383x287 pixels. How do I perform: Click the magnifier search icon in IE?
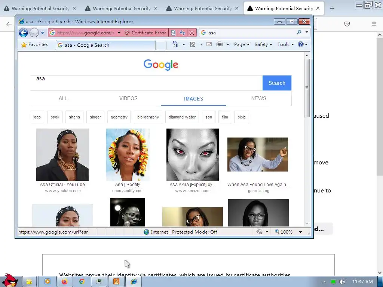(x=299, y=32)
